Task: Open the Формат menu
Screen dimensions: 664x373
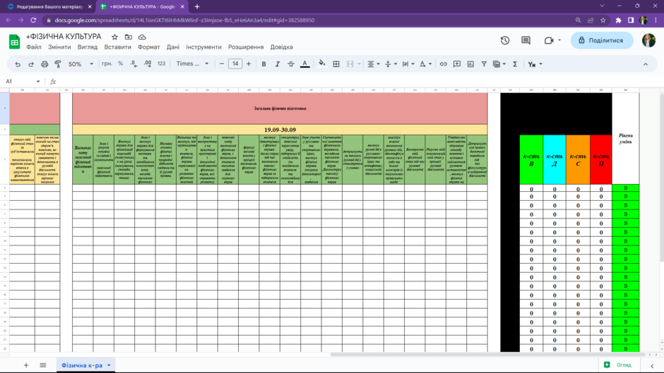Action: (148, 47)
